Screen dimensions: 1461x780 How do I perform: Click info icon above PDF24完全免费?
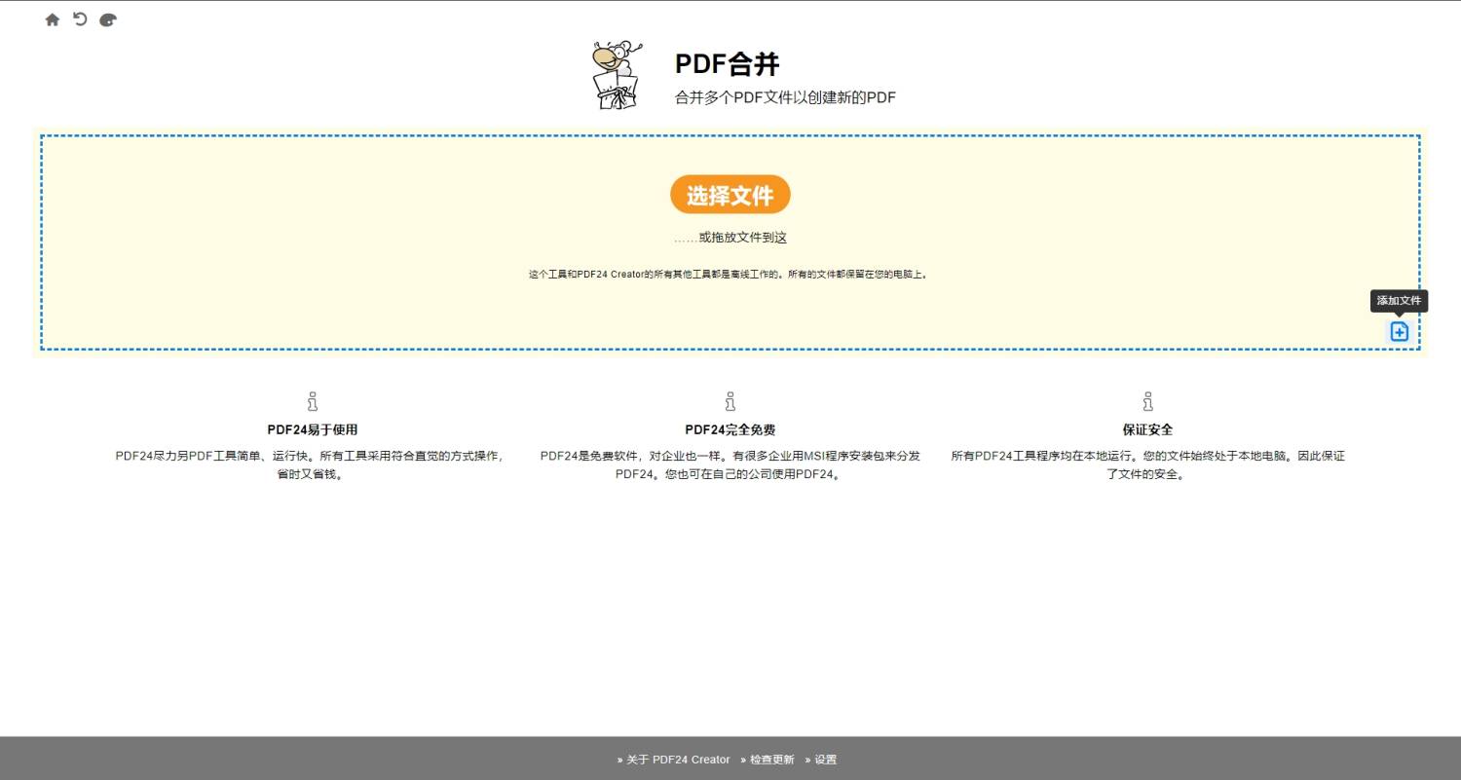pos(730,401)
